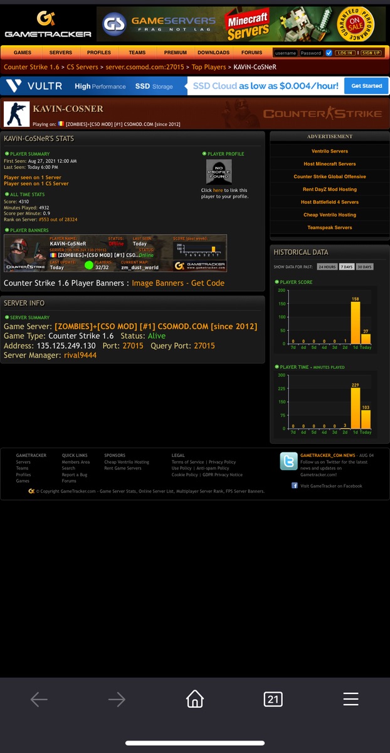Go back with the browser back arrow

tap(39, 699)
